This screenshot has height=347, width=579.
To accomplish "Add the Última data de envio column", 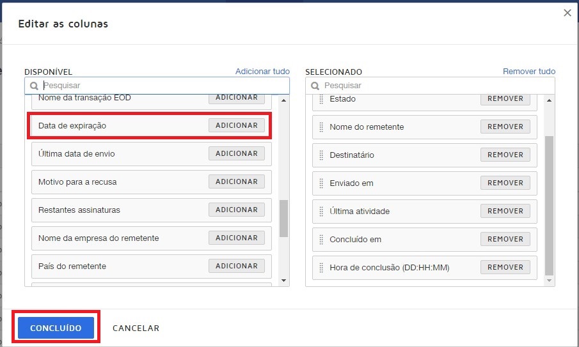I will pyautogui.click(x=237, y=153).
